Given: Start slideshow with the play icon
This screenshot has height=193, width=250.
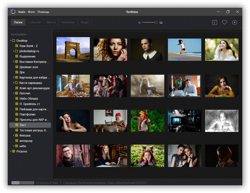Looking at the screenshot, I should [x=234, y=22].
